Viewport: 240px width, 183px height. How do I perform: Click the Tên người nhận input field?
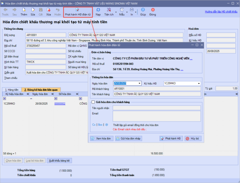[x=157, y=108]
